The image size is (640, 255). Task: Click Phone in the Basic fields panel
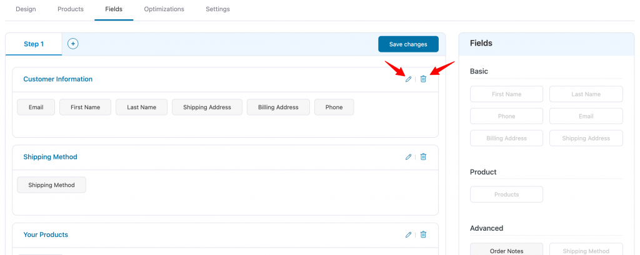click(x=506, y=116)
